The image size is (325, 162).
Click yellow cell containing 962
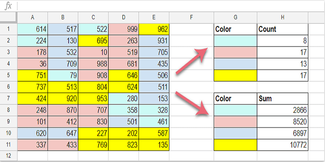(154, 29)
